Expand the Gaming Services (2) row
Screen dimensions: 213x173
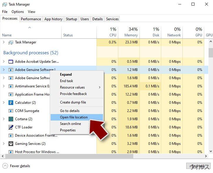click(4, 143)
